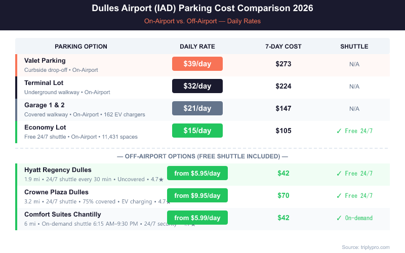
Task: Click the $21/day Garage 1 & 2 badge
Action: click(x=197, y=108)
